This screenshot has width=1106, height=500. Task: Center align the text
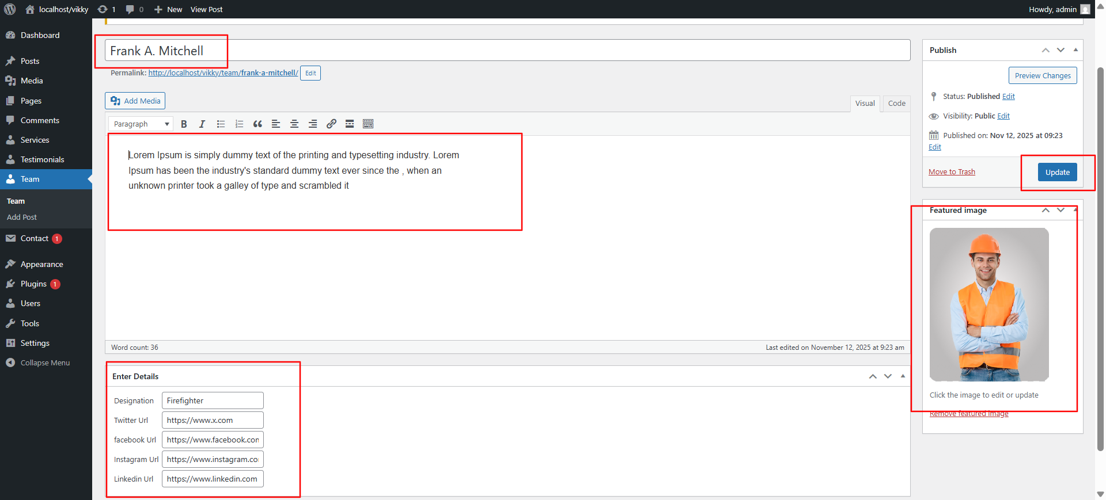[294, 124]
